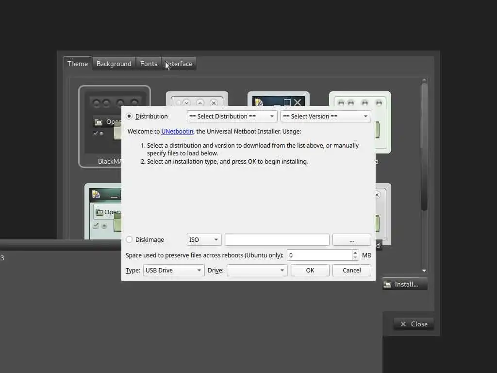Screen dimensions: 497x373
Task: Click the scroll down arrow of theme list
Action: [424, 271]
